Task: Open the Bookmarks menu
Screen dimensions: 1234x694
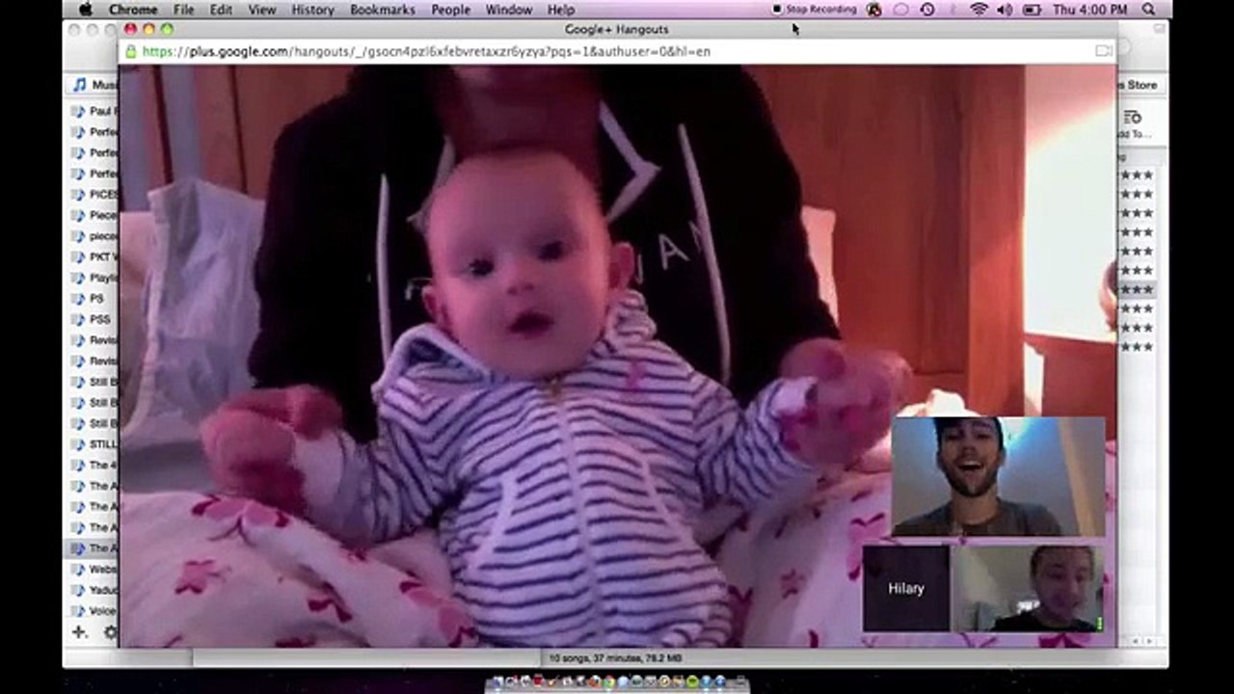Action: [x=383, y=10]
